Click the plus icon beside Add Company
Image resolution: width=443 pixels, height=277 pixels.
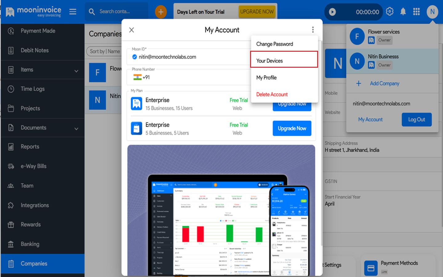(x=359, y=83)
